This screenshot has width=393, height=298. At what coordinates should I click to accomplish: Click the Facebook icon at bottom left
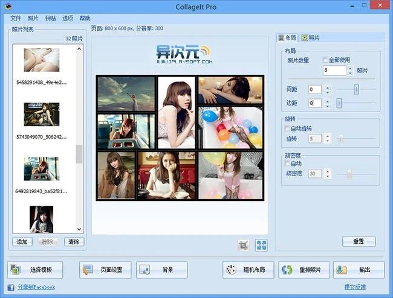pyautogui.click(x=11, y=287)
